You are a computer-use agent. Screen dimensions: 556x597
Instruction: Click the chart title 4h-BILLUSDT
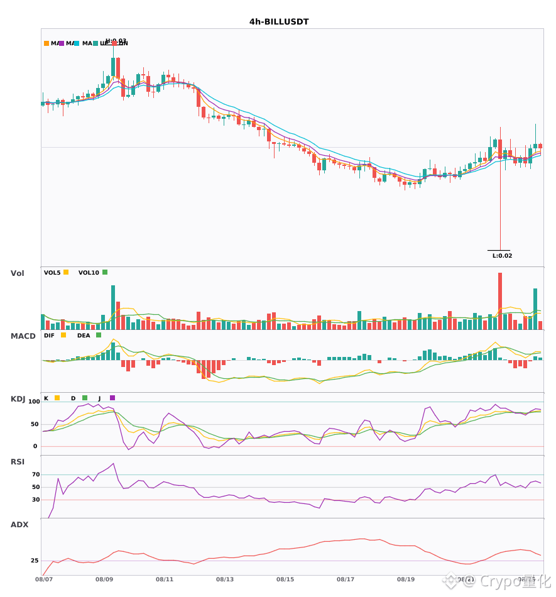click(x=279, y=22)
